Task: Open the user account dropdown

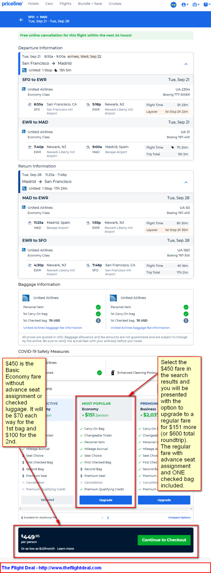Action: [185, 4]
